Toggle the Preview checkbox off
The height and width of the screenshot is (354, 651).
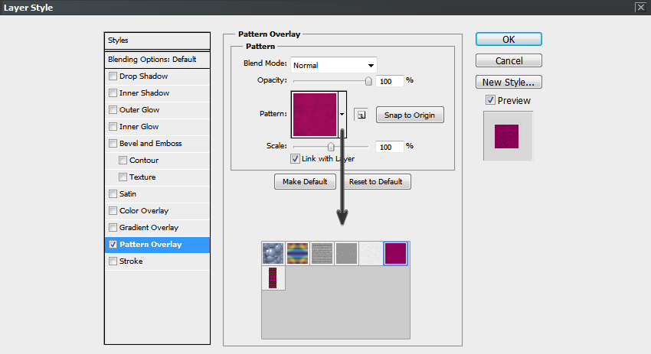[490, 101]
